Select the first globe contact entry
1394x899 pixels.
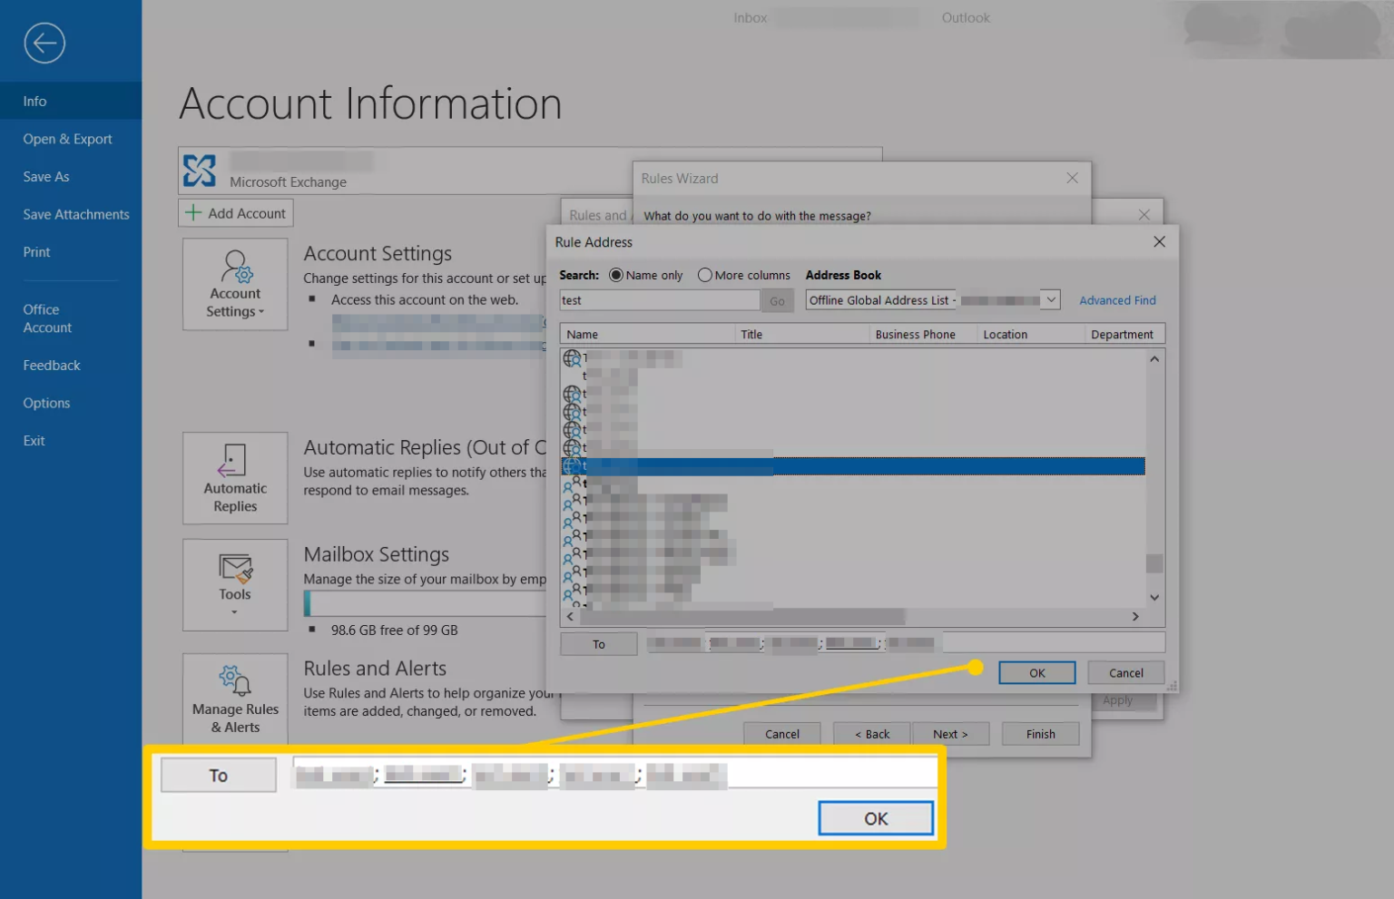pyautogui.click(x=573, y=358)
